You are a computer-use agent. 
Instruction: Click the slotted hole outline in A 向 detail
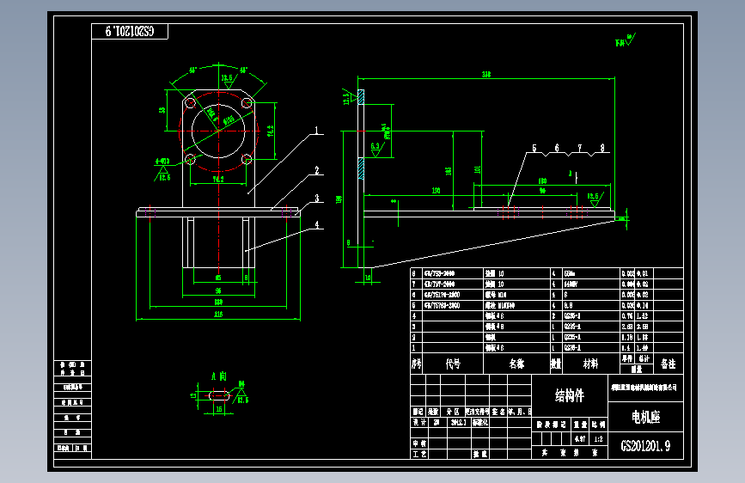point(219,395)
